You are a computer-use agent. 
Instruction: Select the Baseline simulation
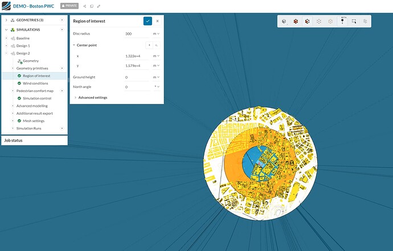(x=23, y=38)
